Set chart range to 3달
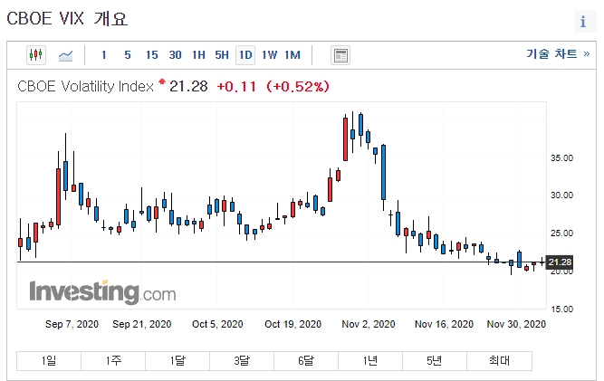 click(x=242, y=360)
